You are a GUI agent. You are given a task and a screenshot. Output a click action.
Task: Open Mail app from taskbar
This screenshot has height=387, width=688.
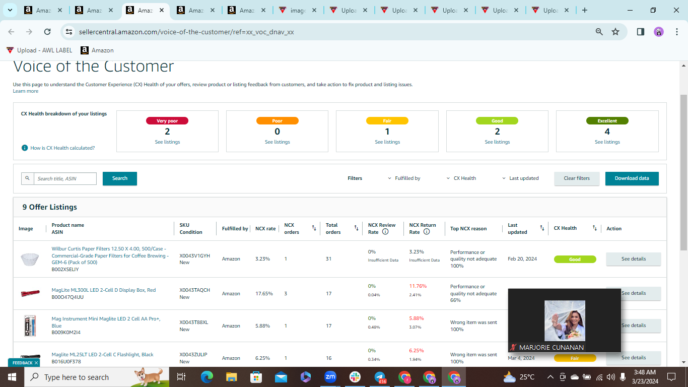tap(281, 377)
